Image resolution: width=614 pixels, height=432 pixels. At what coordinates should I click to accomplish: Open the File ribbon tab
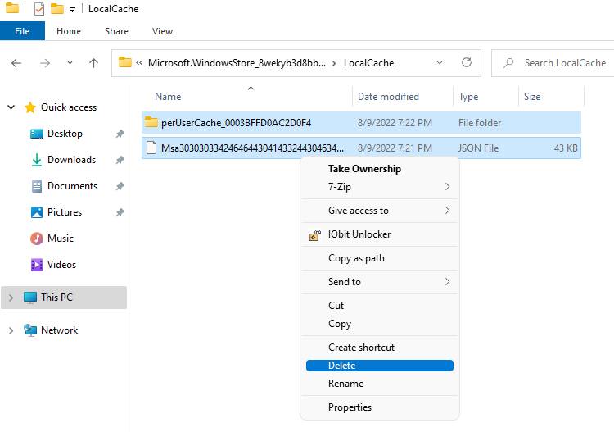(x=22, y=31)
